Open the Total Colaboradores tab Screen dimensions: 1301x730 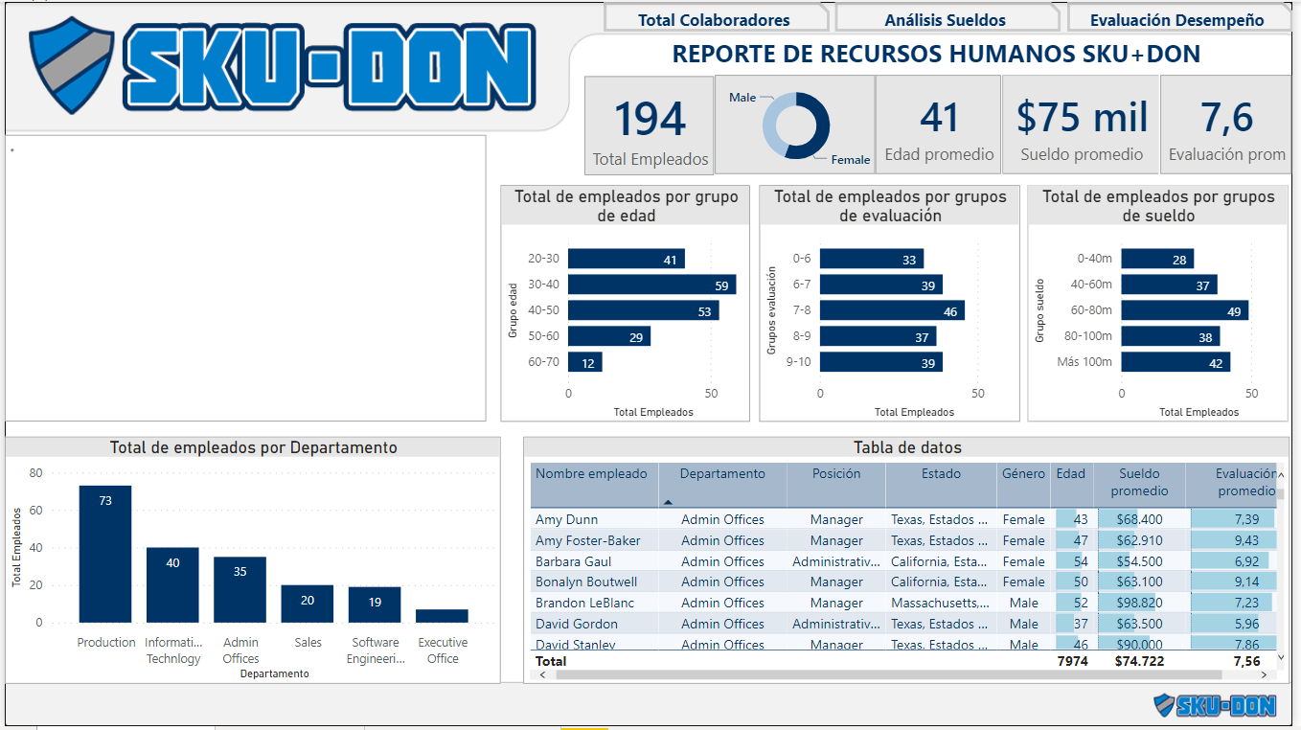coord(715,19)
